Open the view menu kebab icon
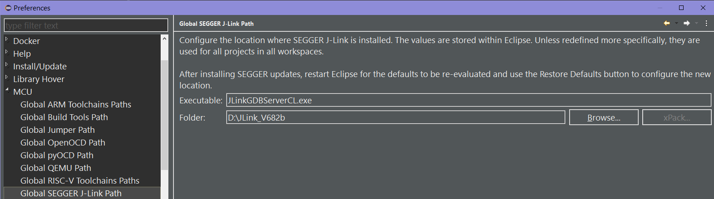 click(x=706, y=23)
